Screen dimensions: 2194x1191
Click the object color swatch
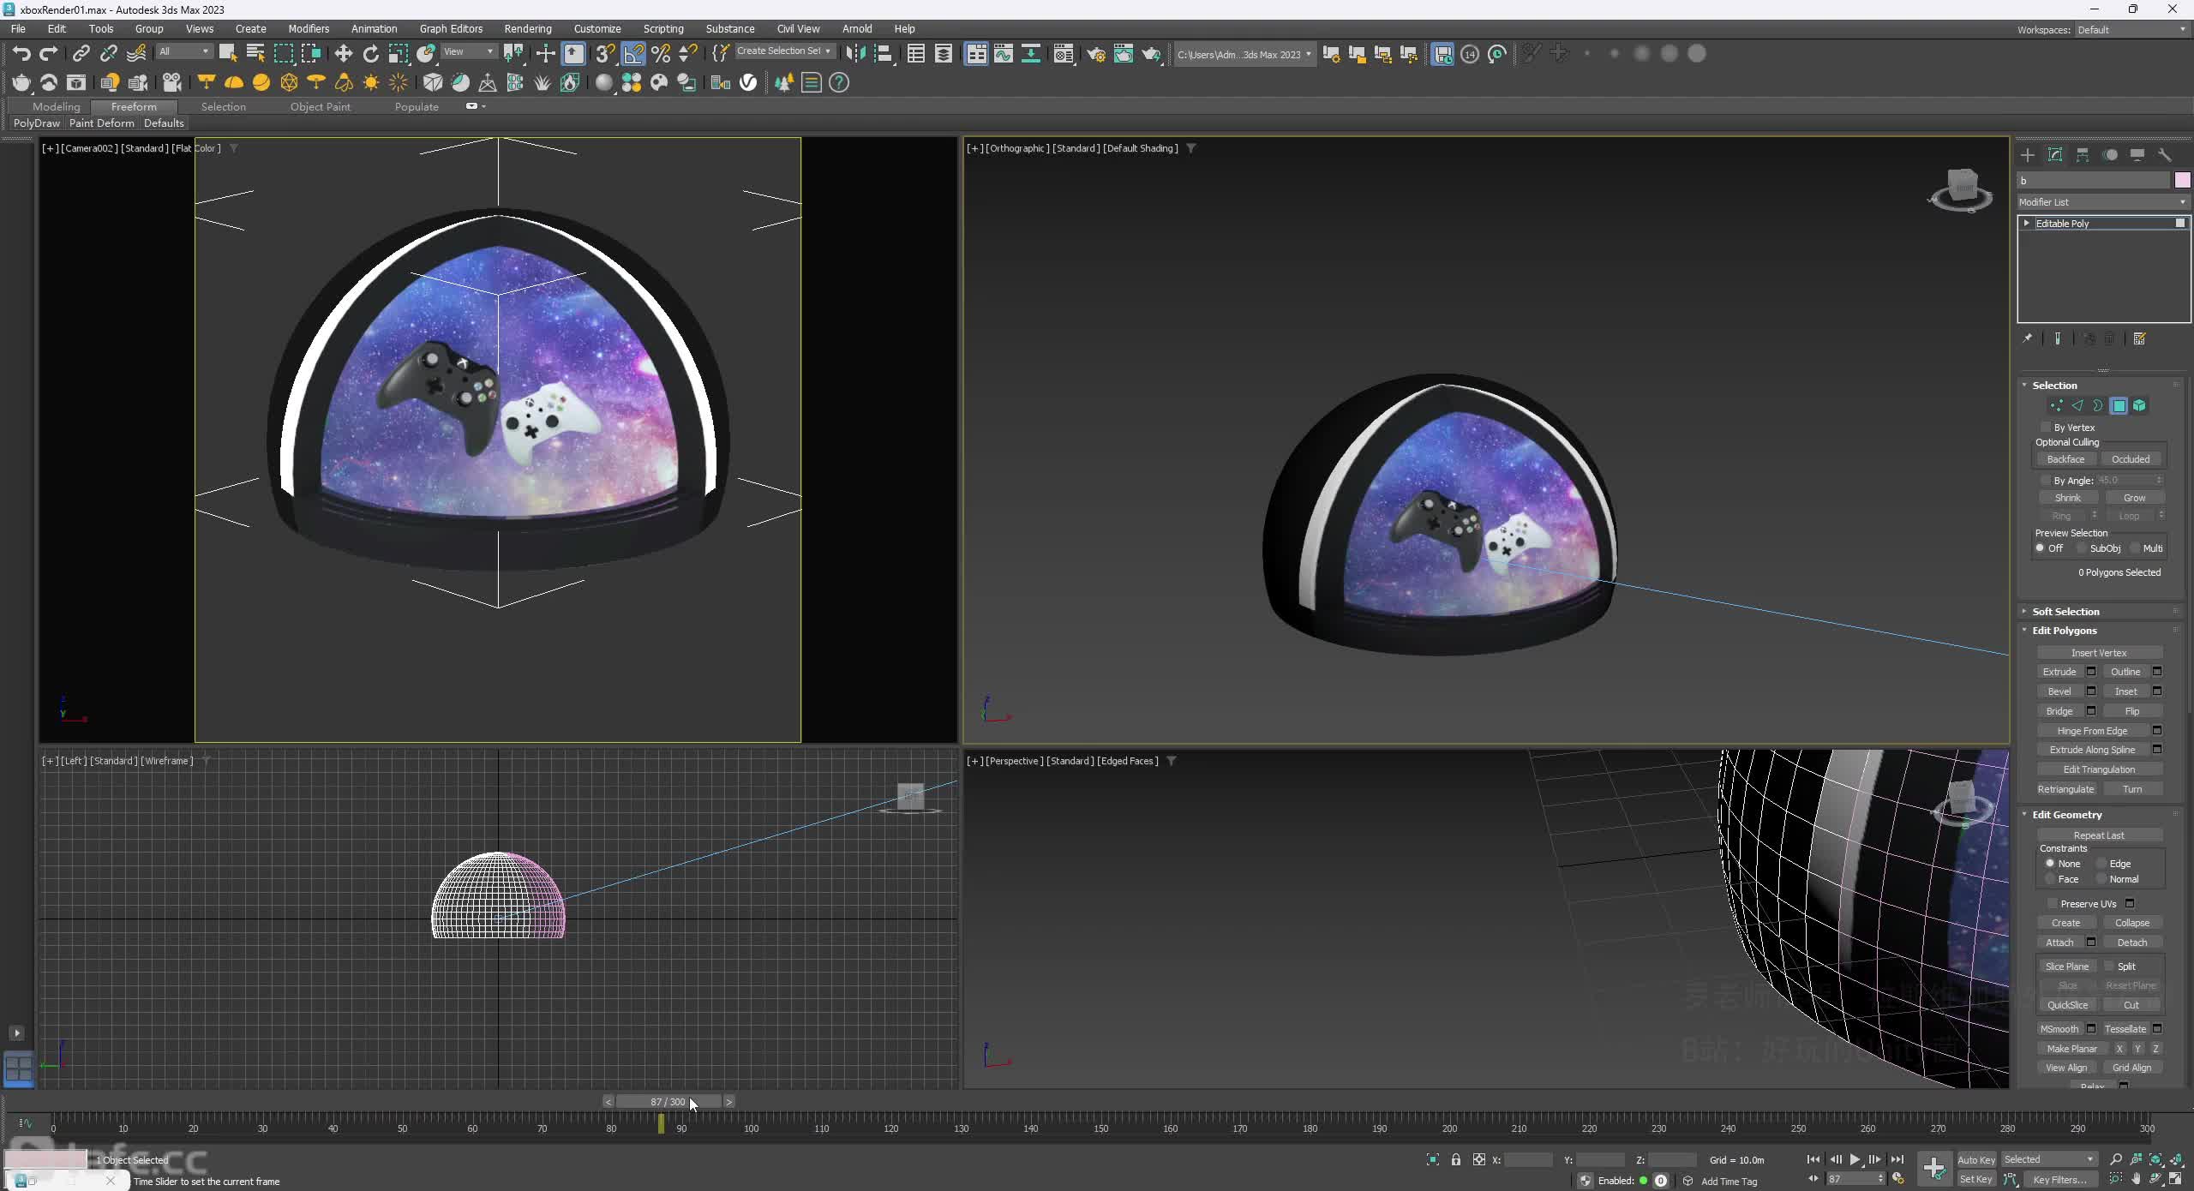[2182, 180]
